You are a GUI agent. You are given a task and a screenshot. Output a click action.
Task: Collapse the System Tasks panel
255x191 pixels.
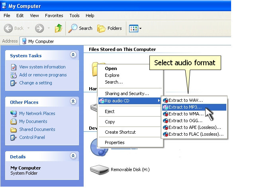73,55
